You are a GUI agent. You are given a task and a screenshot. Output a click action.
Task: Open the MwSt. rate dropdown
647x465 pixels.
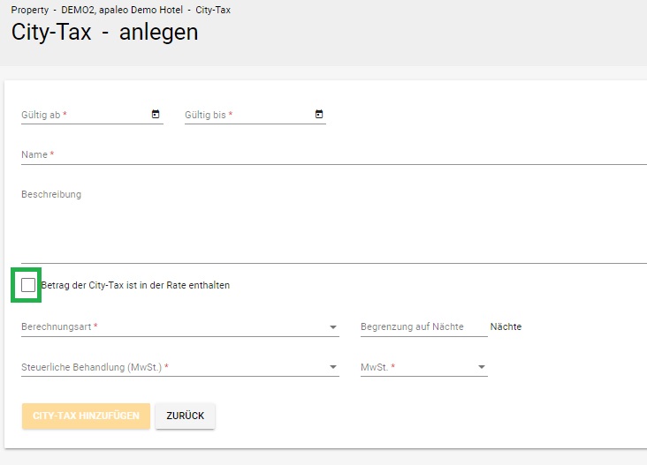coord(424,367)
